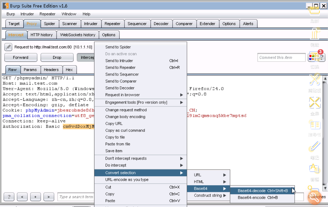Image resolution: width=328 pixels, height=207 pixels.
Task: Click the Forward button
Action: 20,57
